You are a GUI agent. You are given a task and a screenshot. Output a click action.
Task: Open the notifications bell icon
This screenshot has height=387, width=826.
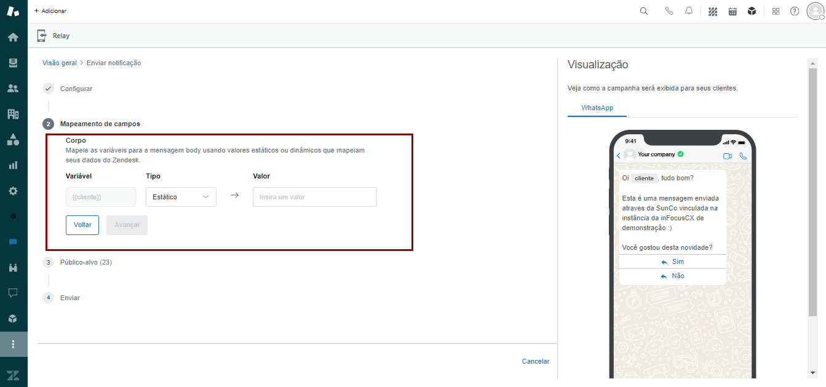tap(689, 11)
